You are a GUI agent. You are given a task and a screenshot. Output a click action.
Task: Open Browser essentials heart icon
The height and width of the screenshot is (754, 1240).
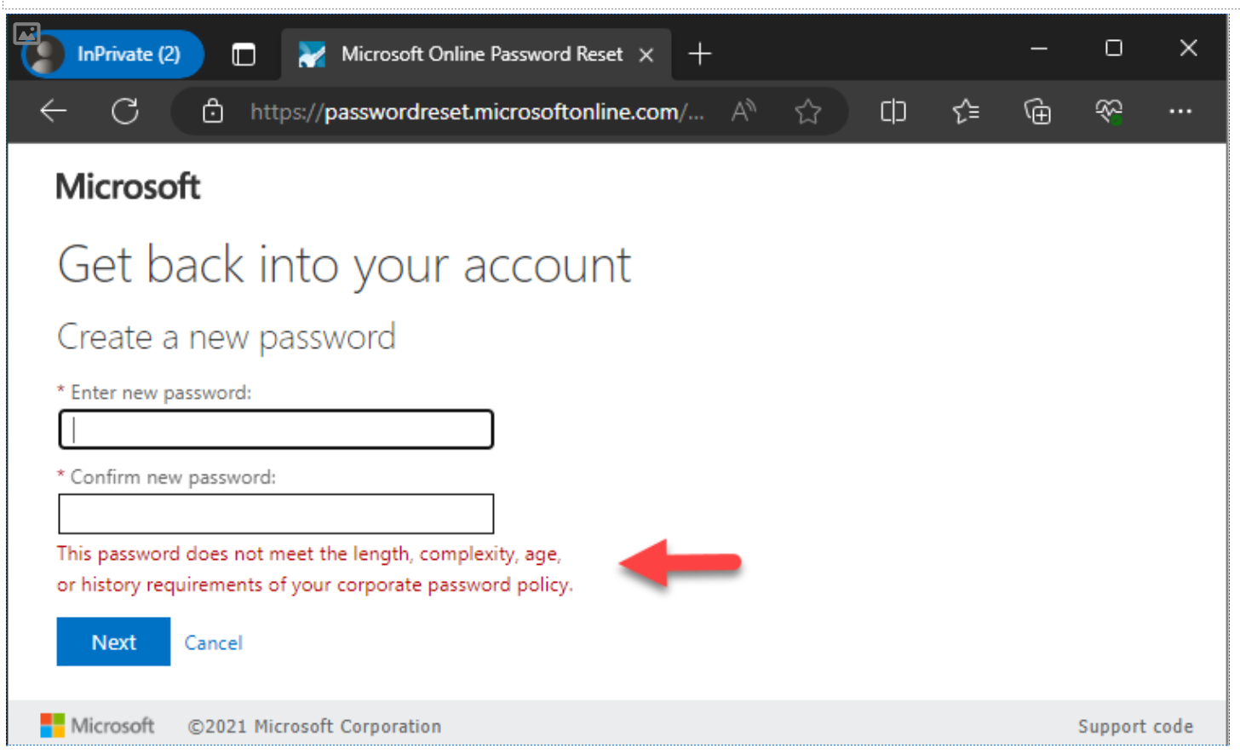pyautogui.click(x=1109, y=111)
